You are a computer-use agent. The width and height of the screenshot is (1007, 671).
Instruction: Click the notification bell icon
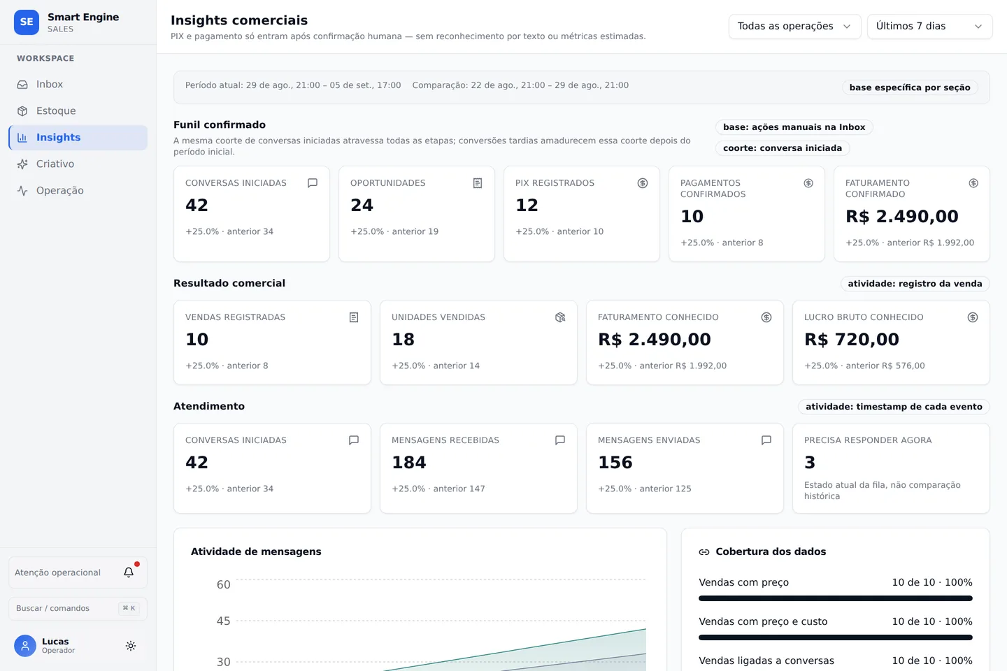[129, 572]
